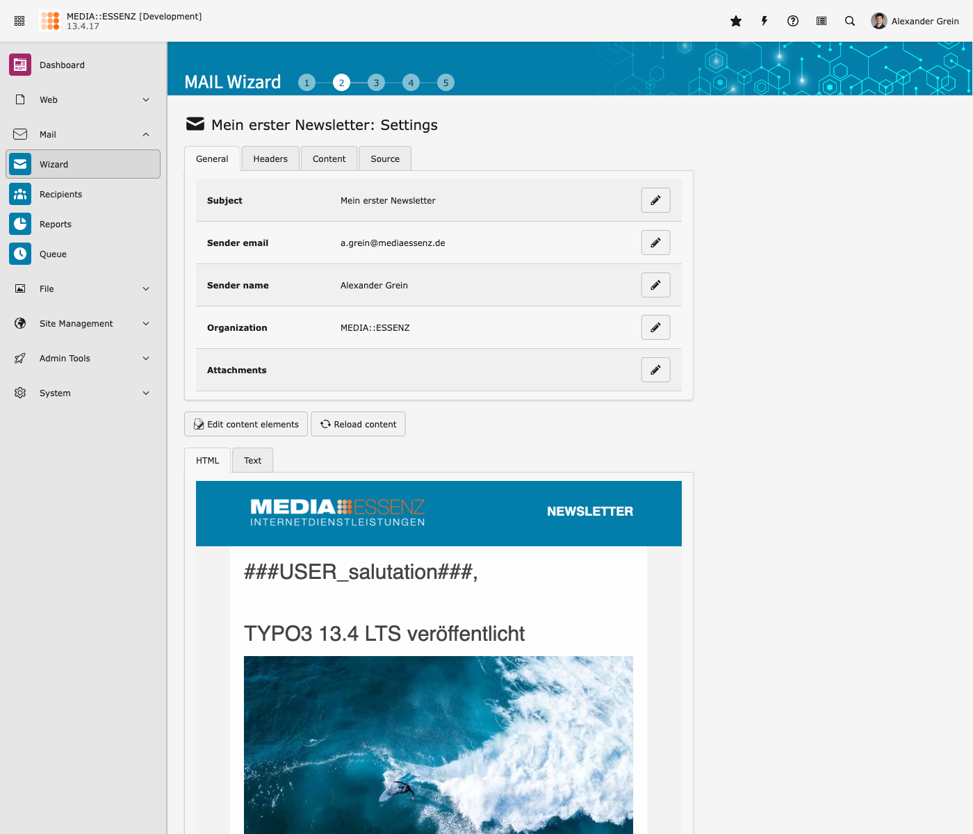Edit the Sender email pencil icon
Viewport: 973px width, 834px height.
click(x=655, y=243)
